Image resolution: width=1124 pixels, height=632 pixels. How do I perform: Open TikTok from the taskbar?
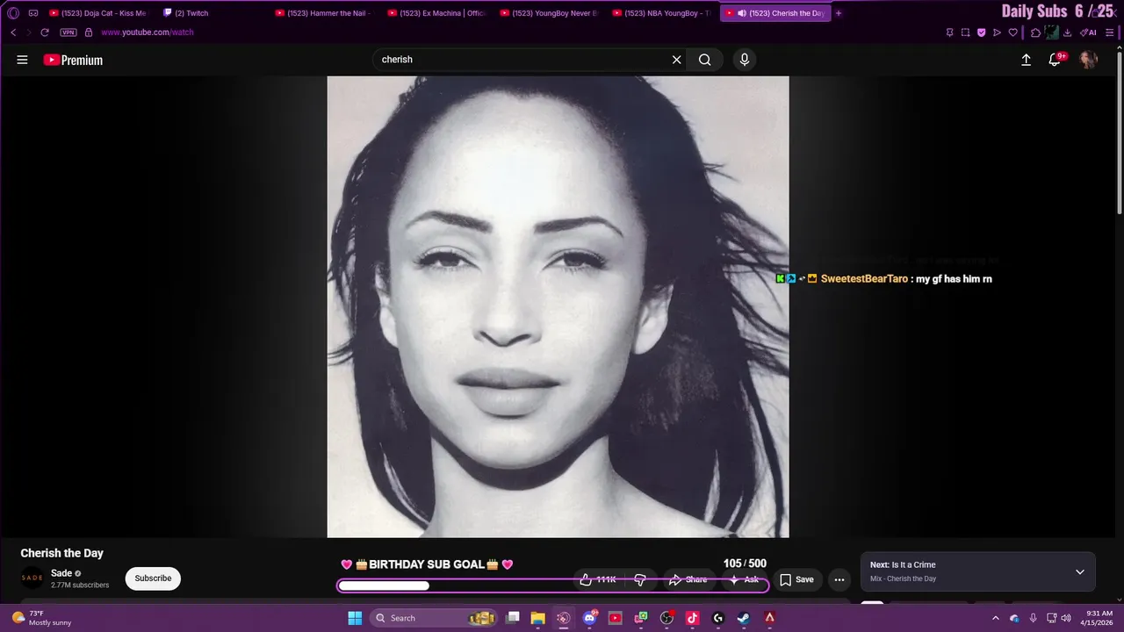click(x=692, y=618)
